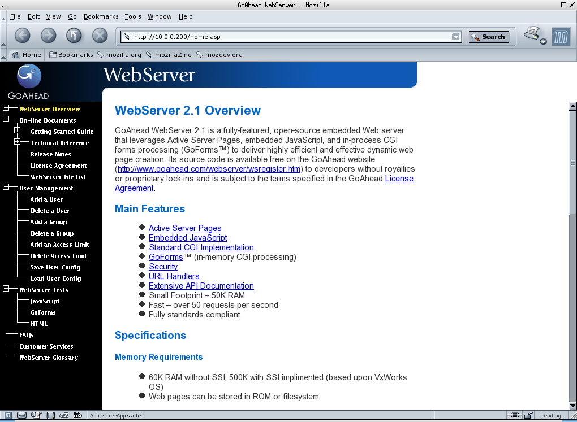The image size is (577, 422).
Task: Click the Calendar icon in status bar
Action: tap(77, 415)
